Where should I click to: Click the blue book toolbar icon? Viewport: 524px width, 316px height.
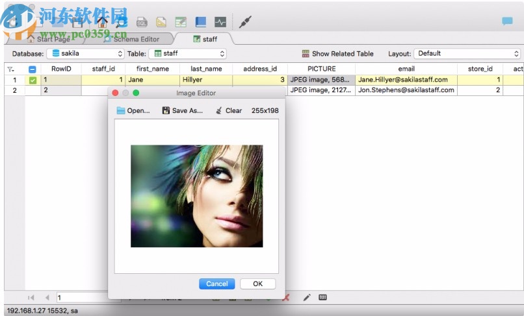click(x=200, y=22)
